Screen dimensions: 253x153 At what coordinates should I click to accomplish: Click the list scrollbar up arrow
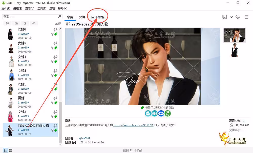click(x=60, y=29)
